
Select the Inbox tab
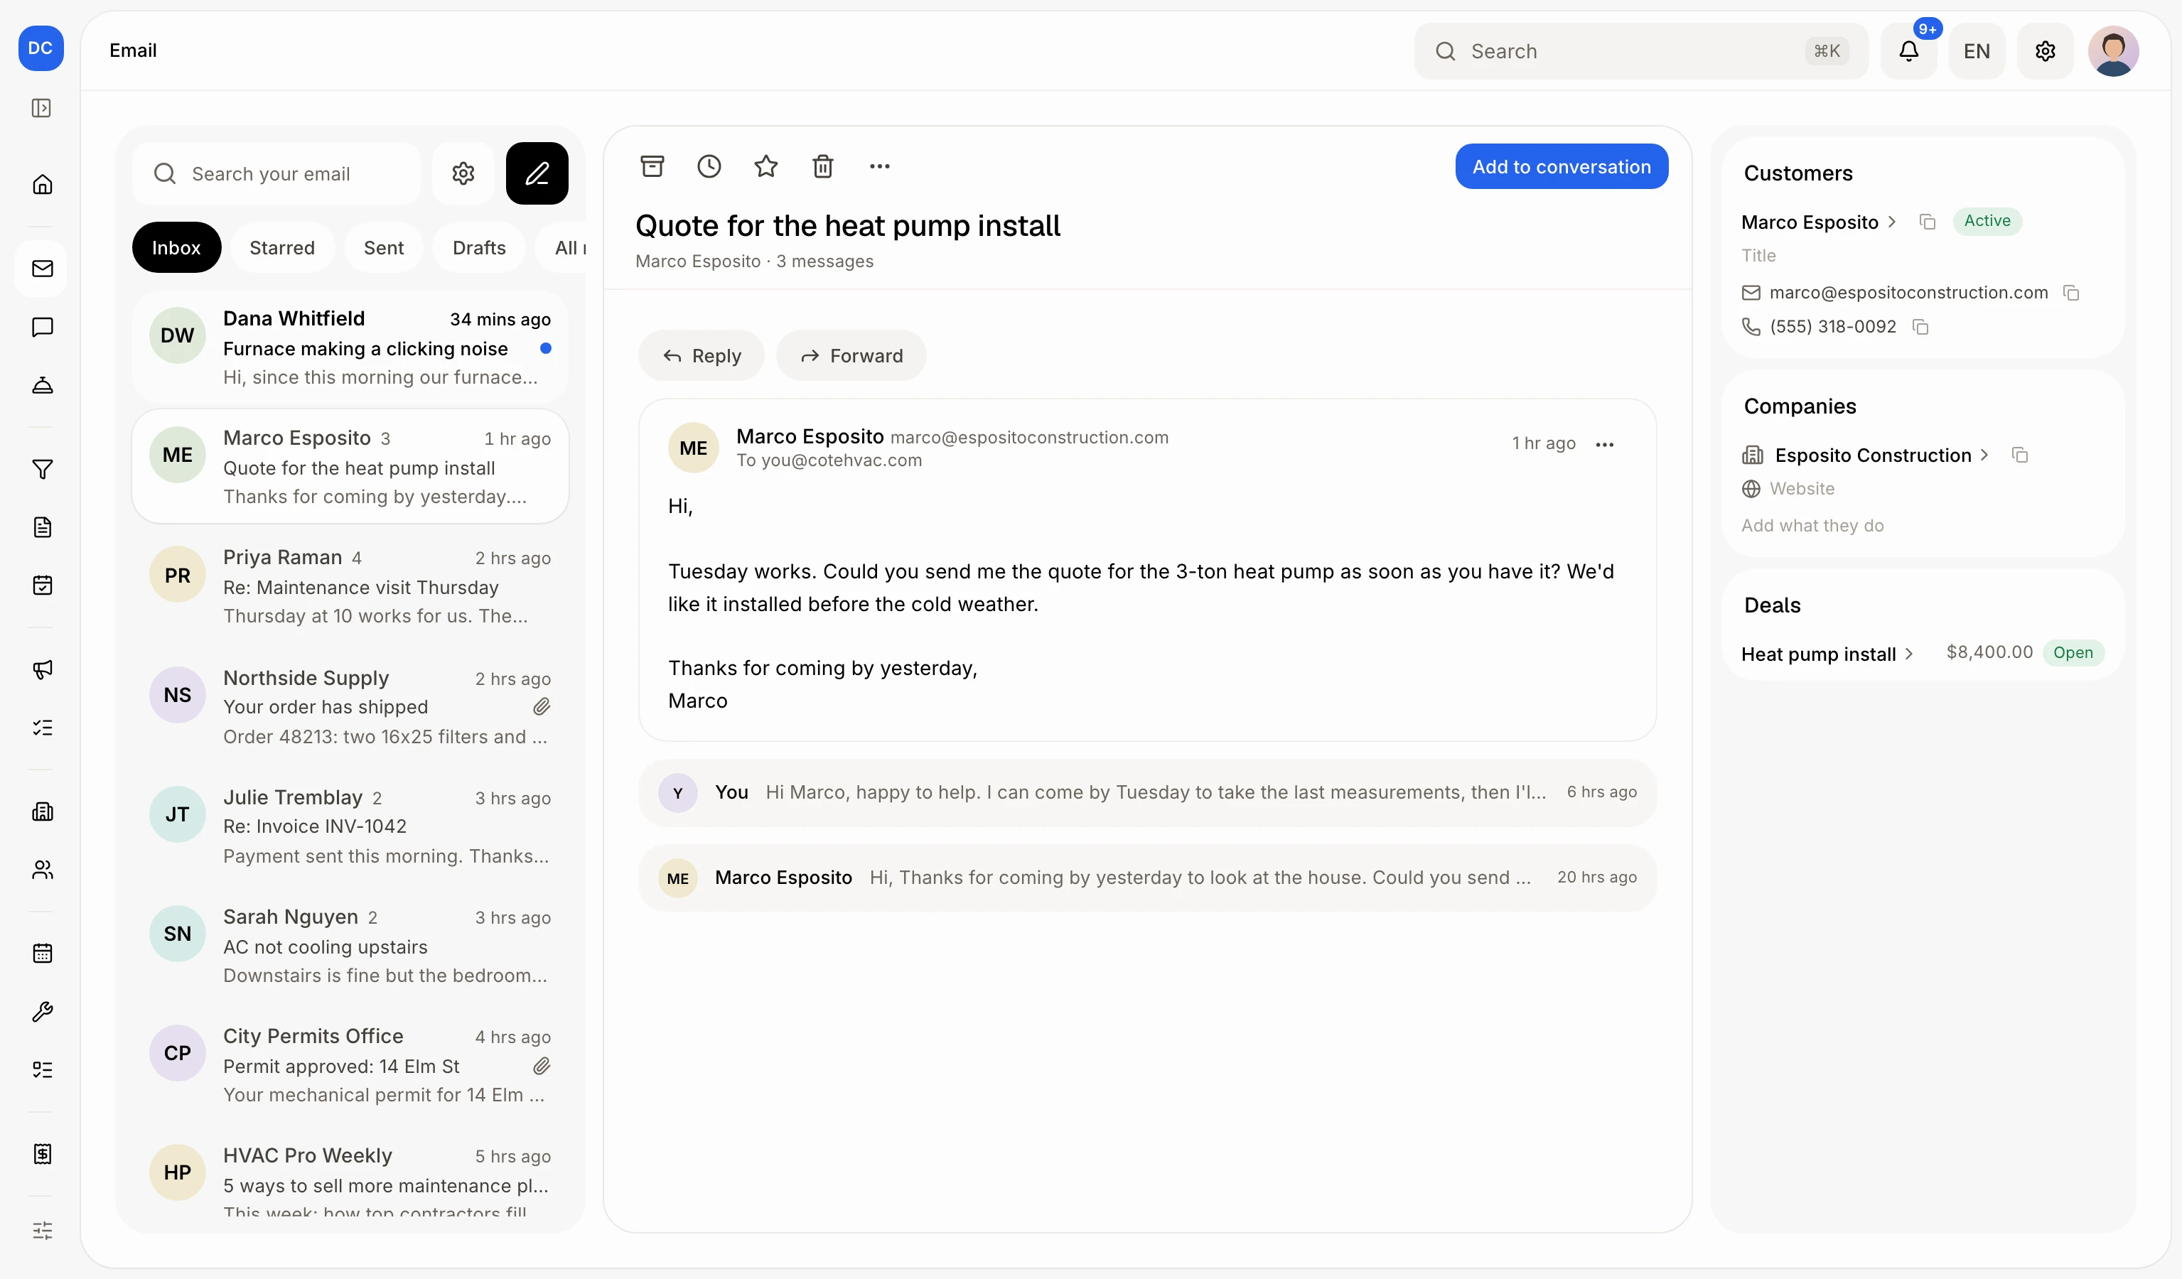(177, 247)
